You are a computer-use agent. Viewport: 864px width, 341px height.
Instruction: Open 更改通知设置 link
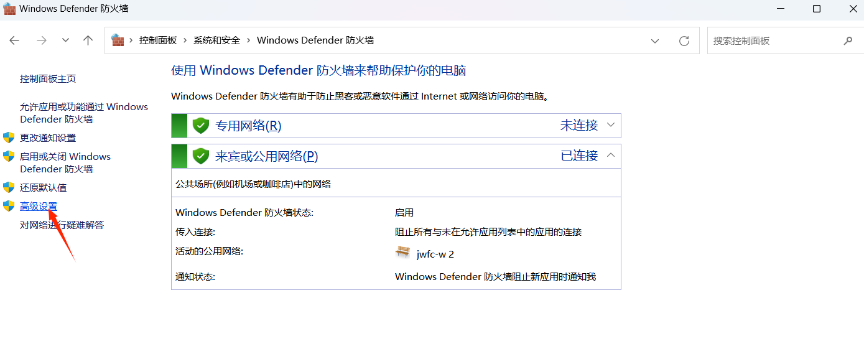[48, 138]
